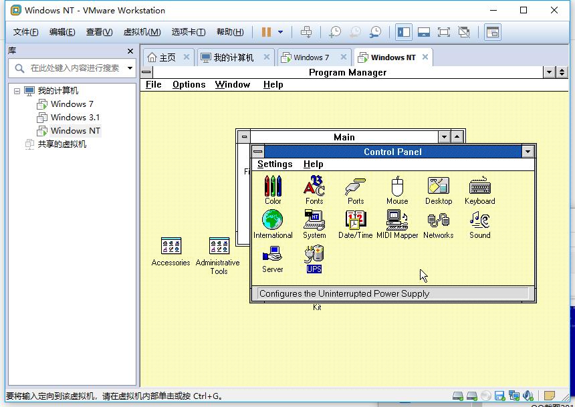Click the floppy drive status bar icon

(499, 396)
